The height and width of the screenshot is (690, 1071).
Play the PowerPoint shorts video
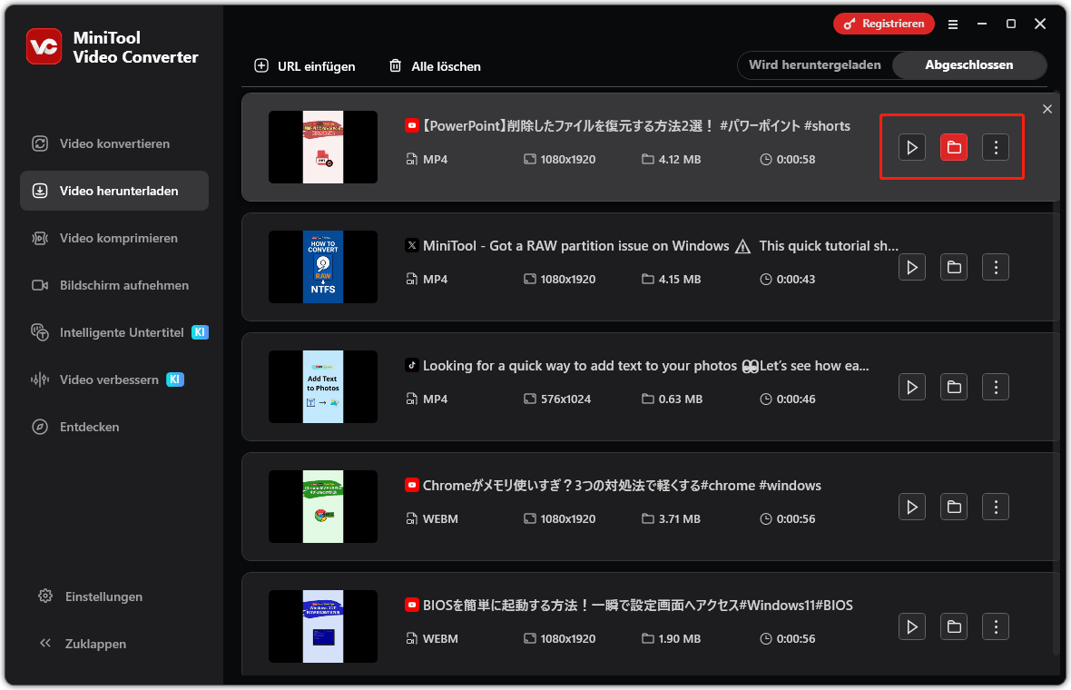(x=912, y=148)
